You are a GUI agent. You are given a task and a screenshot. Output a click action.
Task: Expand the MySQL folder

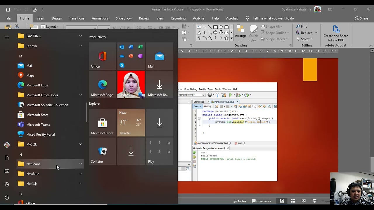point(81,144)
